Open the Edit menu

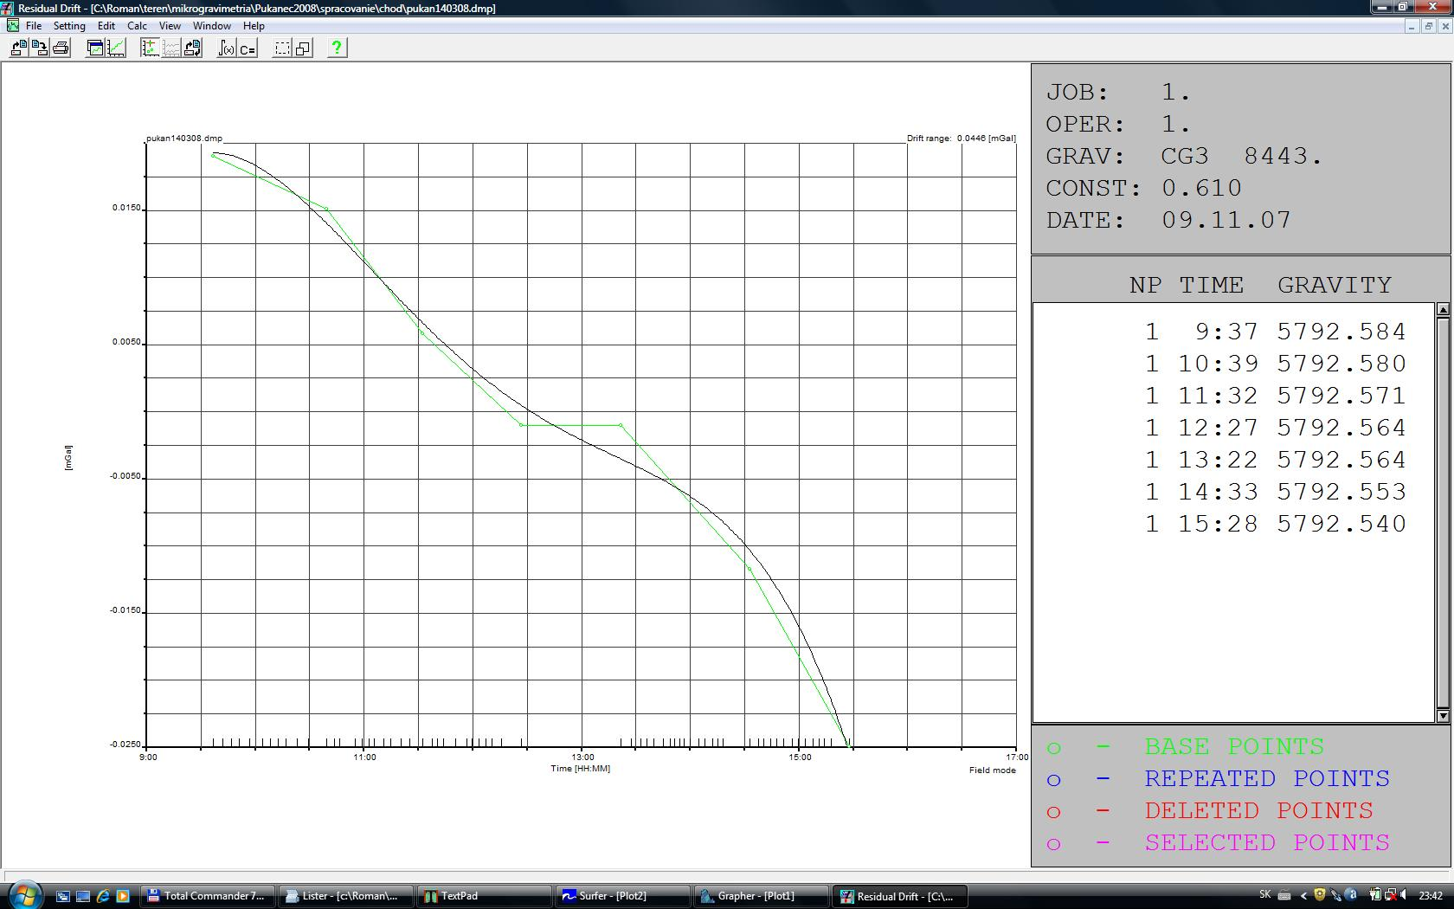[106, 26]
